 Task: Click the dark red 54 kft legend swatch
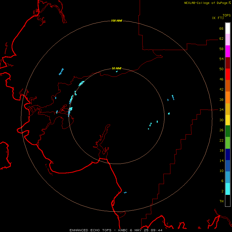(228, 63)
